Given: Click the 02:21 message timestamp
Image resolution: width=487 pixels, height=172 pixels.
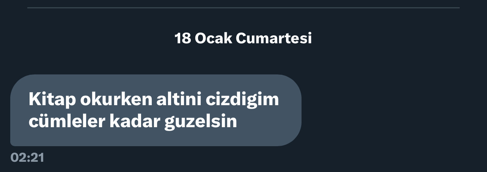Looking at the screenshot, I should pos(27,158).
